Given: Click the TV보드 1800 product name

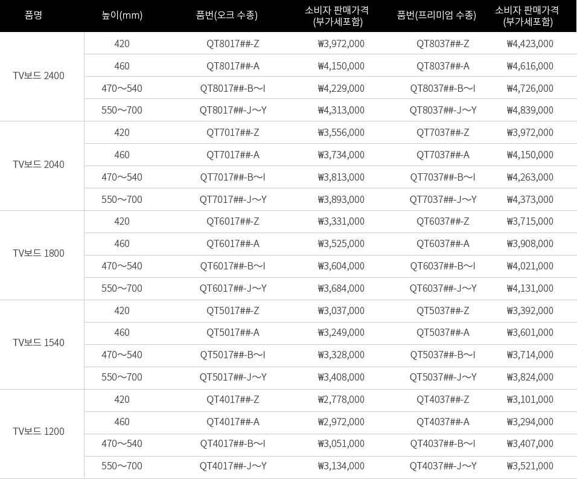Looking at the screenshot, I should (x=39, y=253).
